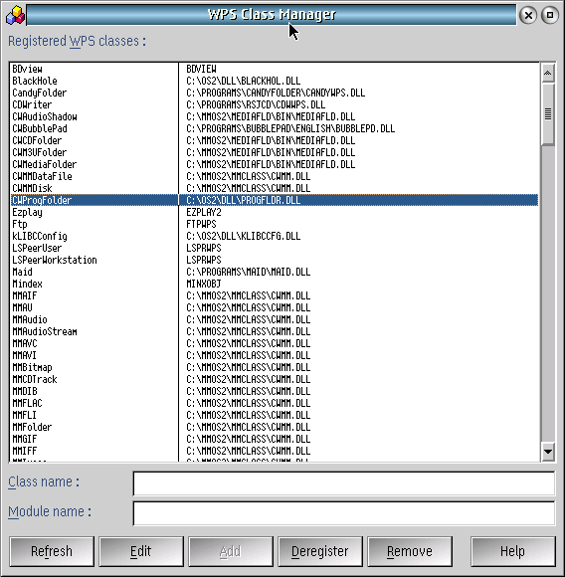Click into the Module name field
This screenshot has height=577, width=565.
pos(343,513)
